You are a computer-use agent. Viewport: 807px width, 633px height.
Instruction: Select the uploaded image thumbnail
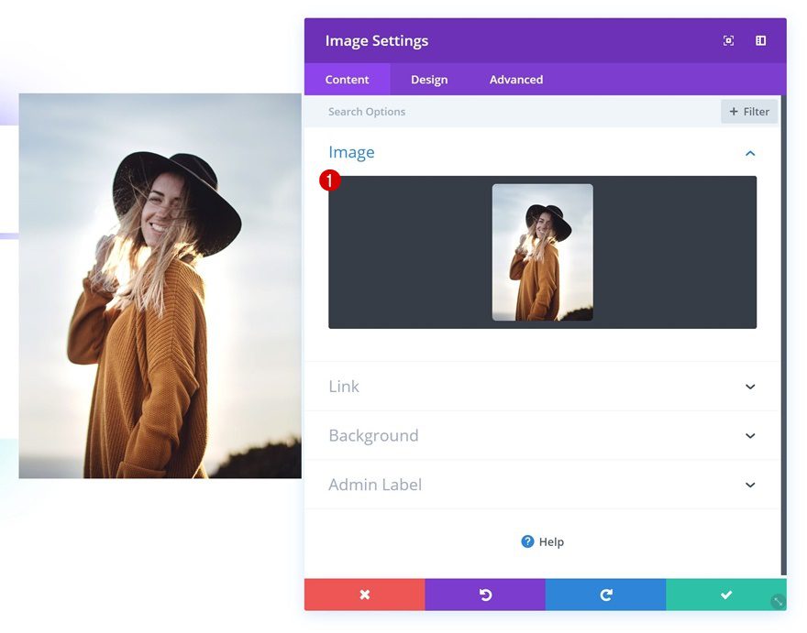(541, 251)
